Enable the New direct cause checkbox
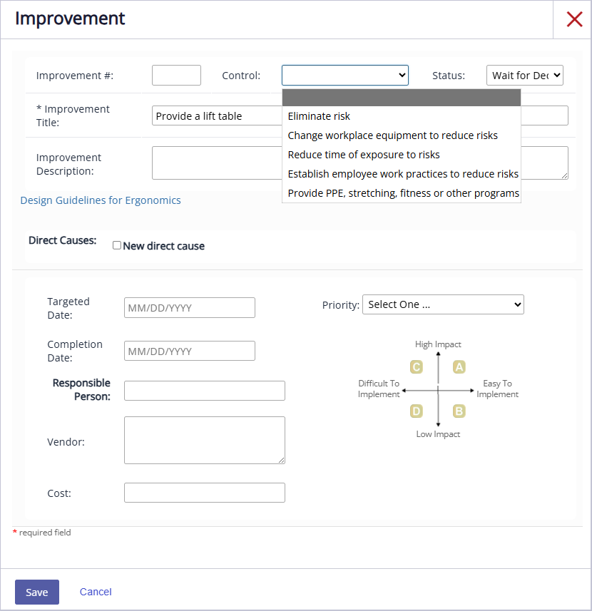The width and height of the screenshot is (592, 611). coord(117,245)
